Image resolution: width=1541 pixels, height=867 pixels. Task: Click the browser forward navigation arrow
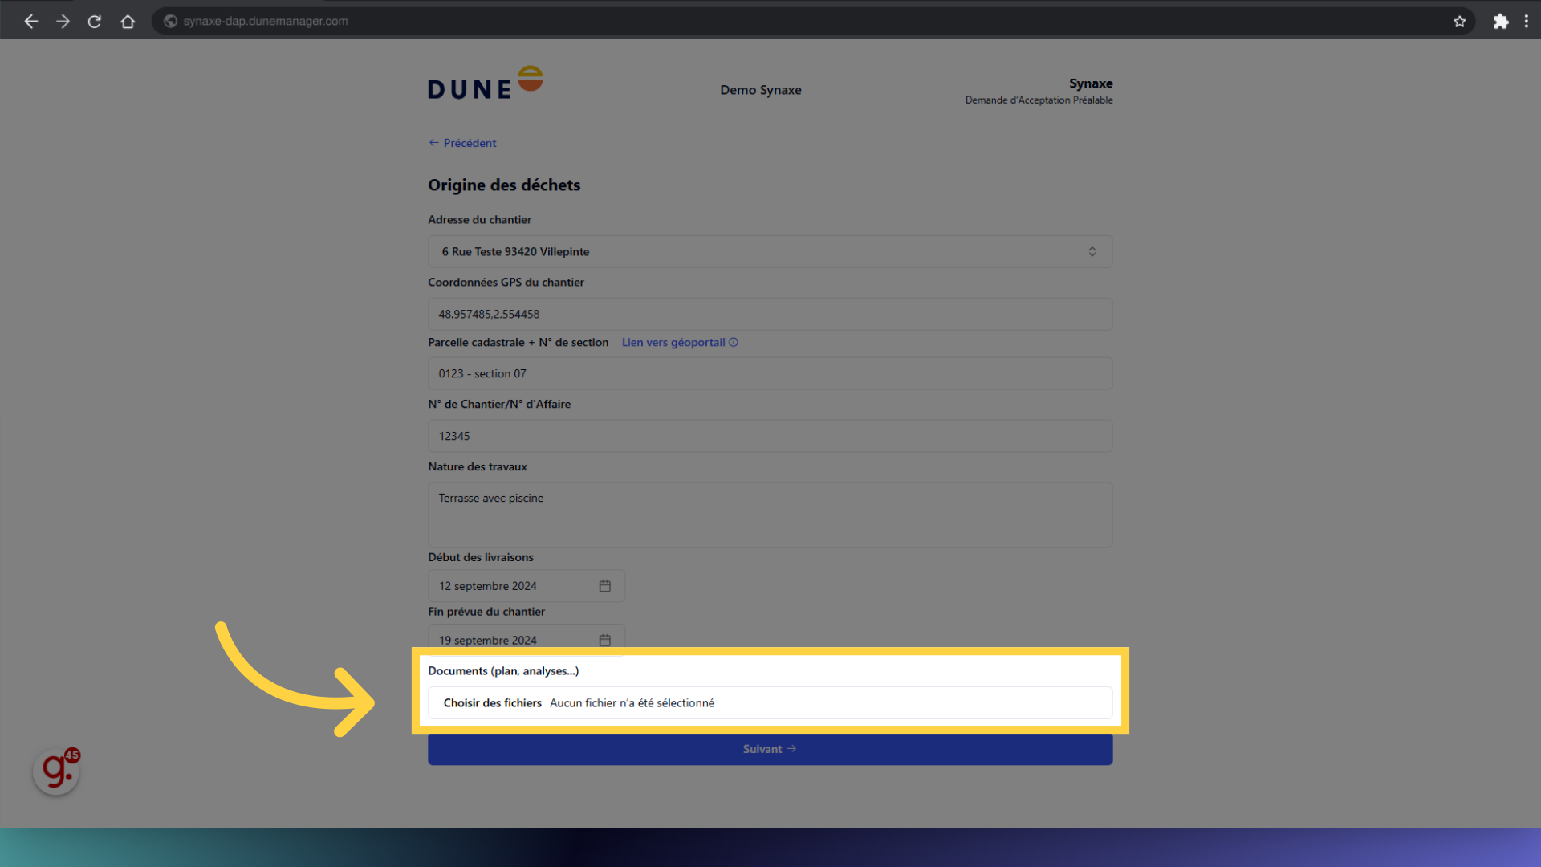[63, 21]
